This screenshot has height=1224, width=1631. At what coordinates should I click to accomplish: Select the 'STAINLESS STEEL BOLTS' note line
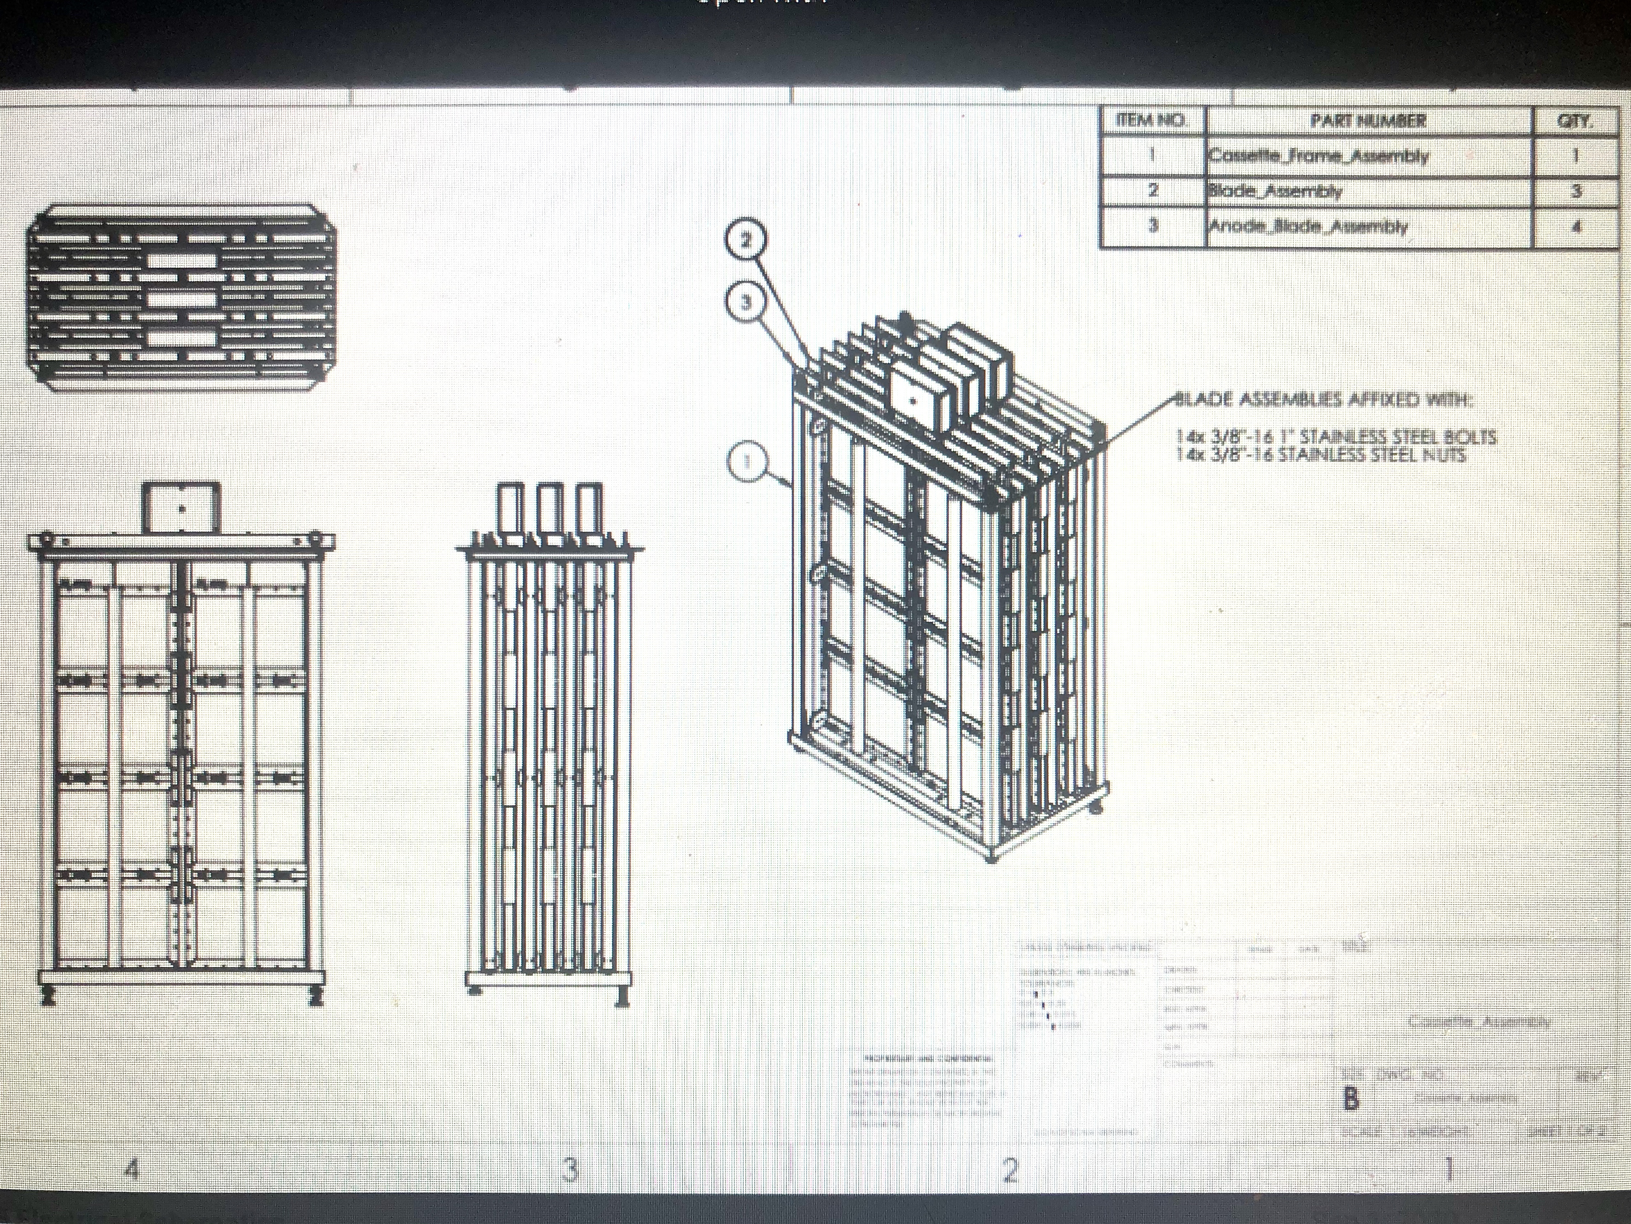1336,437
